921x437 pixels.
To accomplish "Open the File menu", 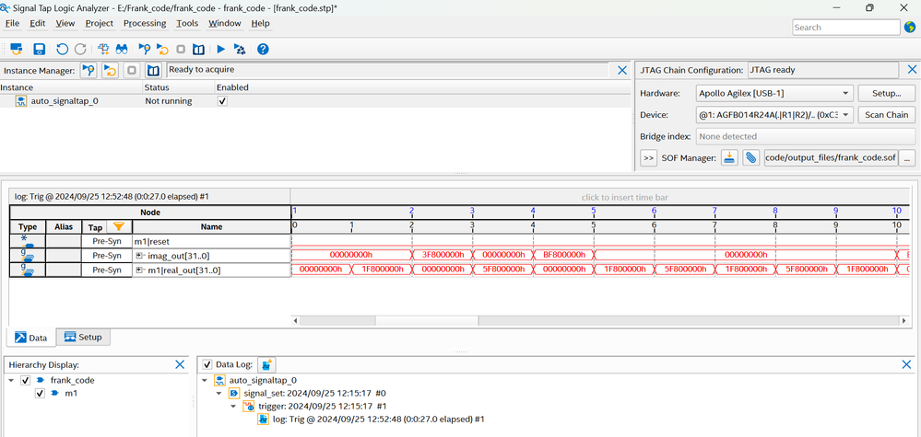I will 12,23.
